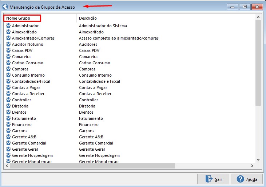
Task: Select the Controller group name
Action: (21, 100)
